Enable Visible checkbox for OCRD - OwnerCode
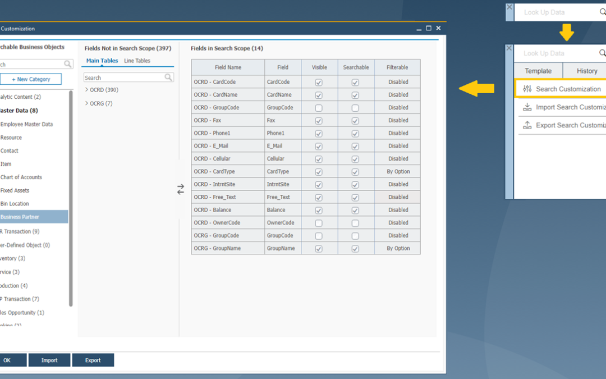The width and height of the screenshot is (606, 379). pos(319,223)
